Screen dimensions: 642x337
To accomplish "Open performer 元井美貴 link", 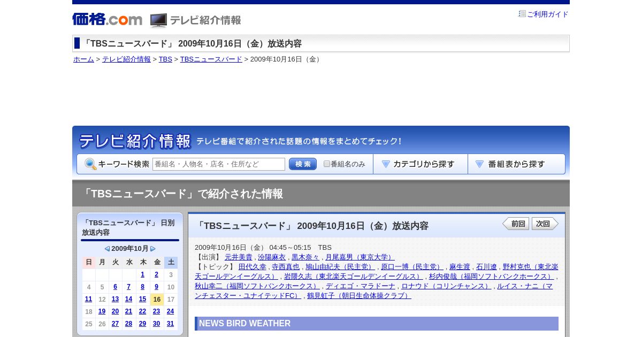I will [238, 257].
